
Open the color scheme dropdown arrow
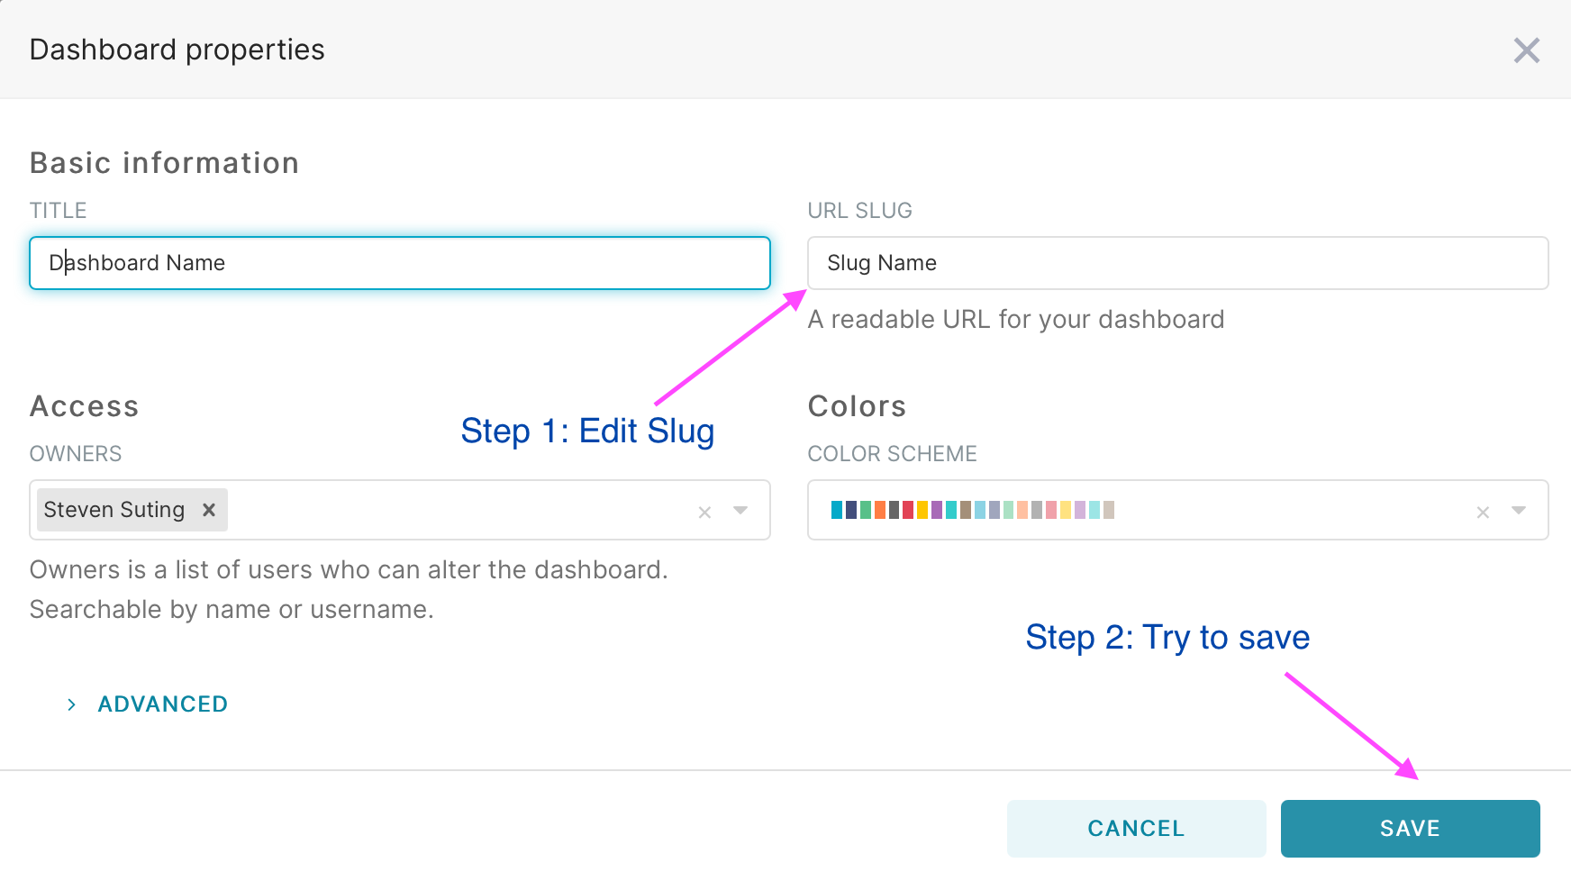point(1519,510)
